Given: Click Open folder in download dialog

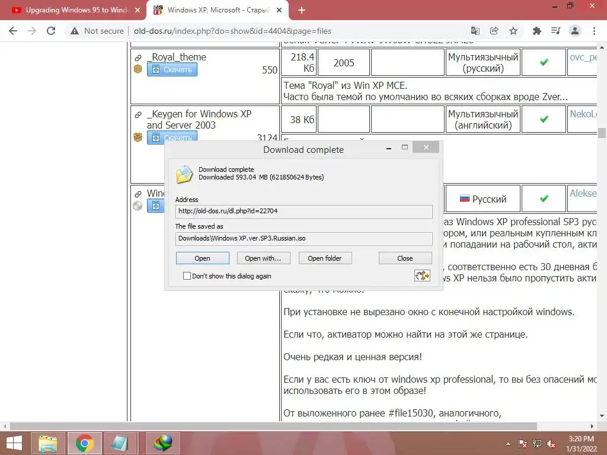Looking at the screenshot, I should tap(325, 258).
